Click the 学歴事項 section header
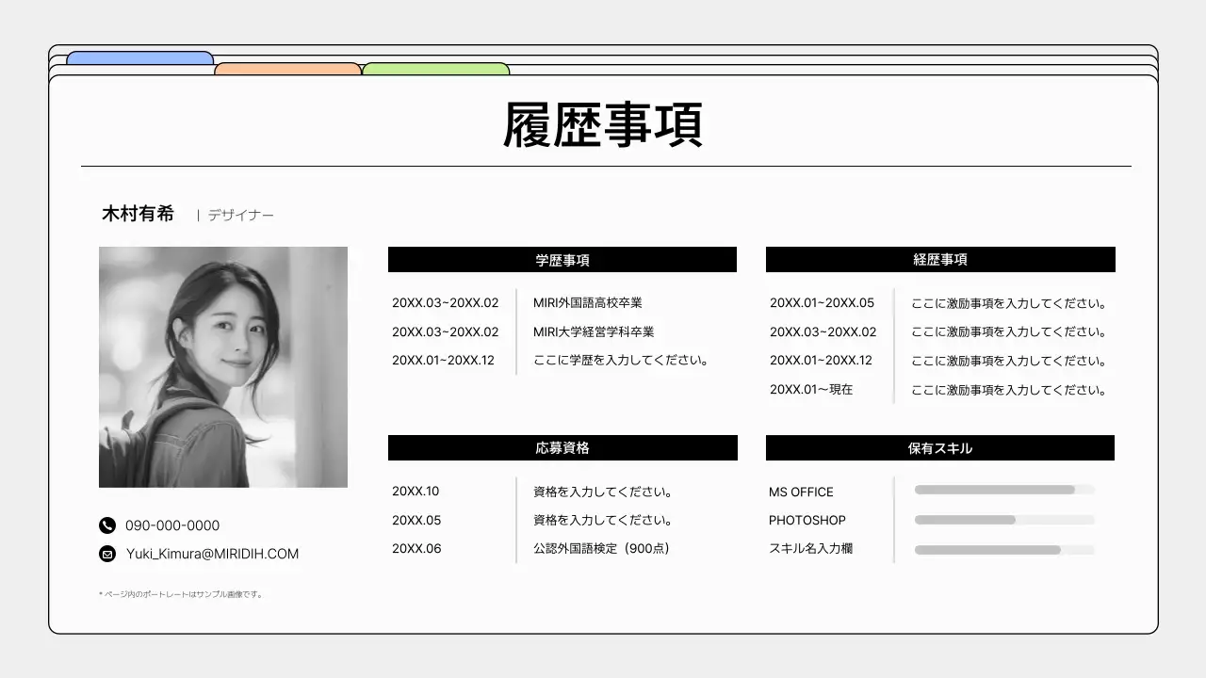 pos(562,260)
